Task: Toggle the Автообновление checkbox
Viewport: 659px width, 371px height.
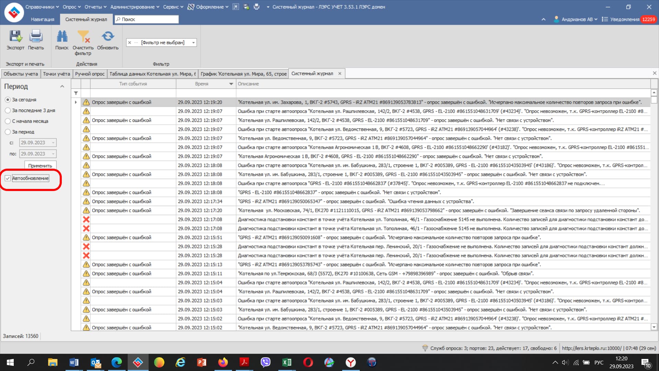Action: coord(8,178)
